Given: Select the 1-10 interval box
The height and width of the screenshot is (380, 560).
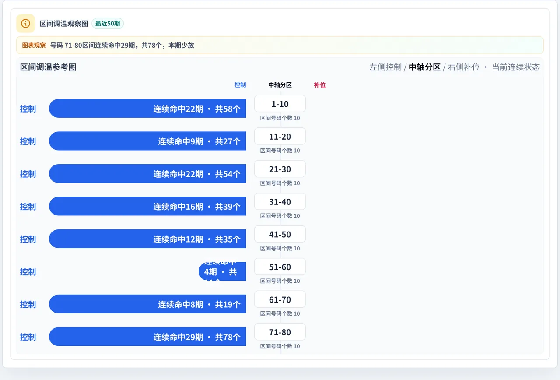Looking at the screenshot, I should (280, 104).
